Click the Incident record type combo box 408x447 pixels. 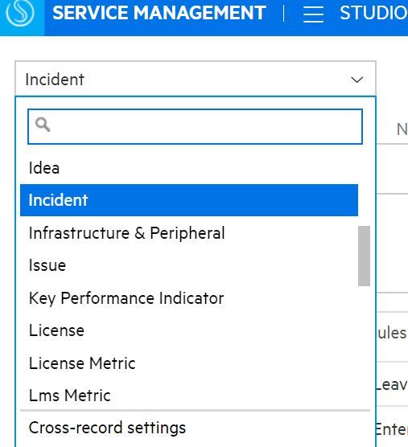(196, 79)
